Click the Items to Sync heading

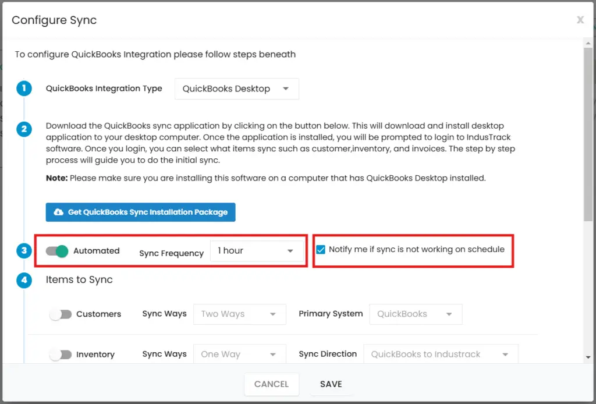coord(79,280)
